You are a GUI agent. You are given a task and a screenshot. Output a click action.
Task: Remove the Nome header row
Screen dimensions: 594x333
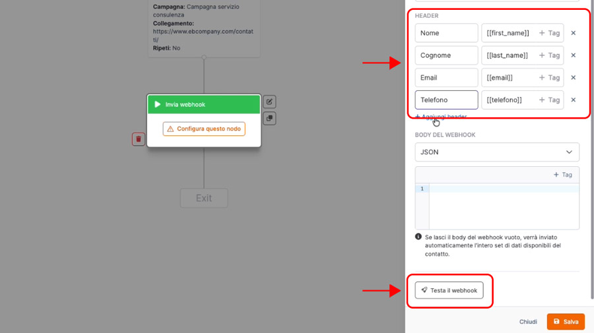(573, 33)
